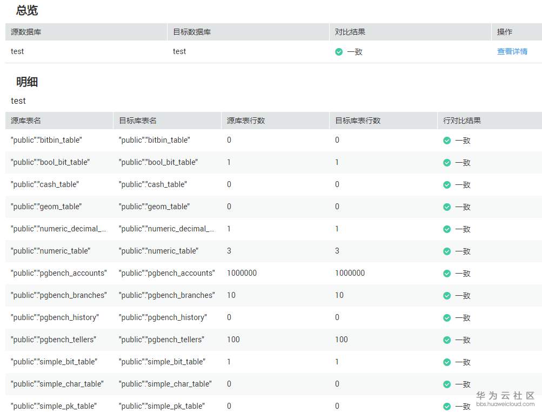This screenshot has height=412, width=542.
Task: Click target row count 3 for numeric_table
Action: click(337, 251)
